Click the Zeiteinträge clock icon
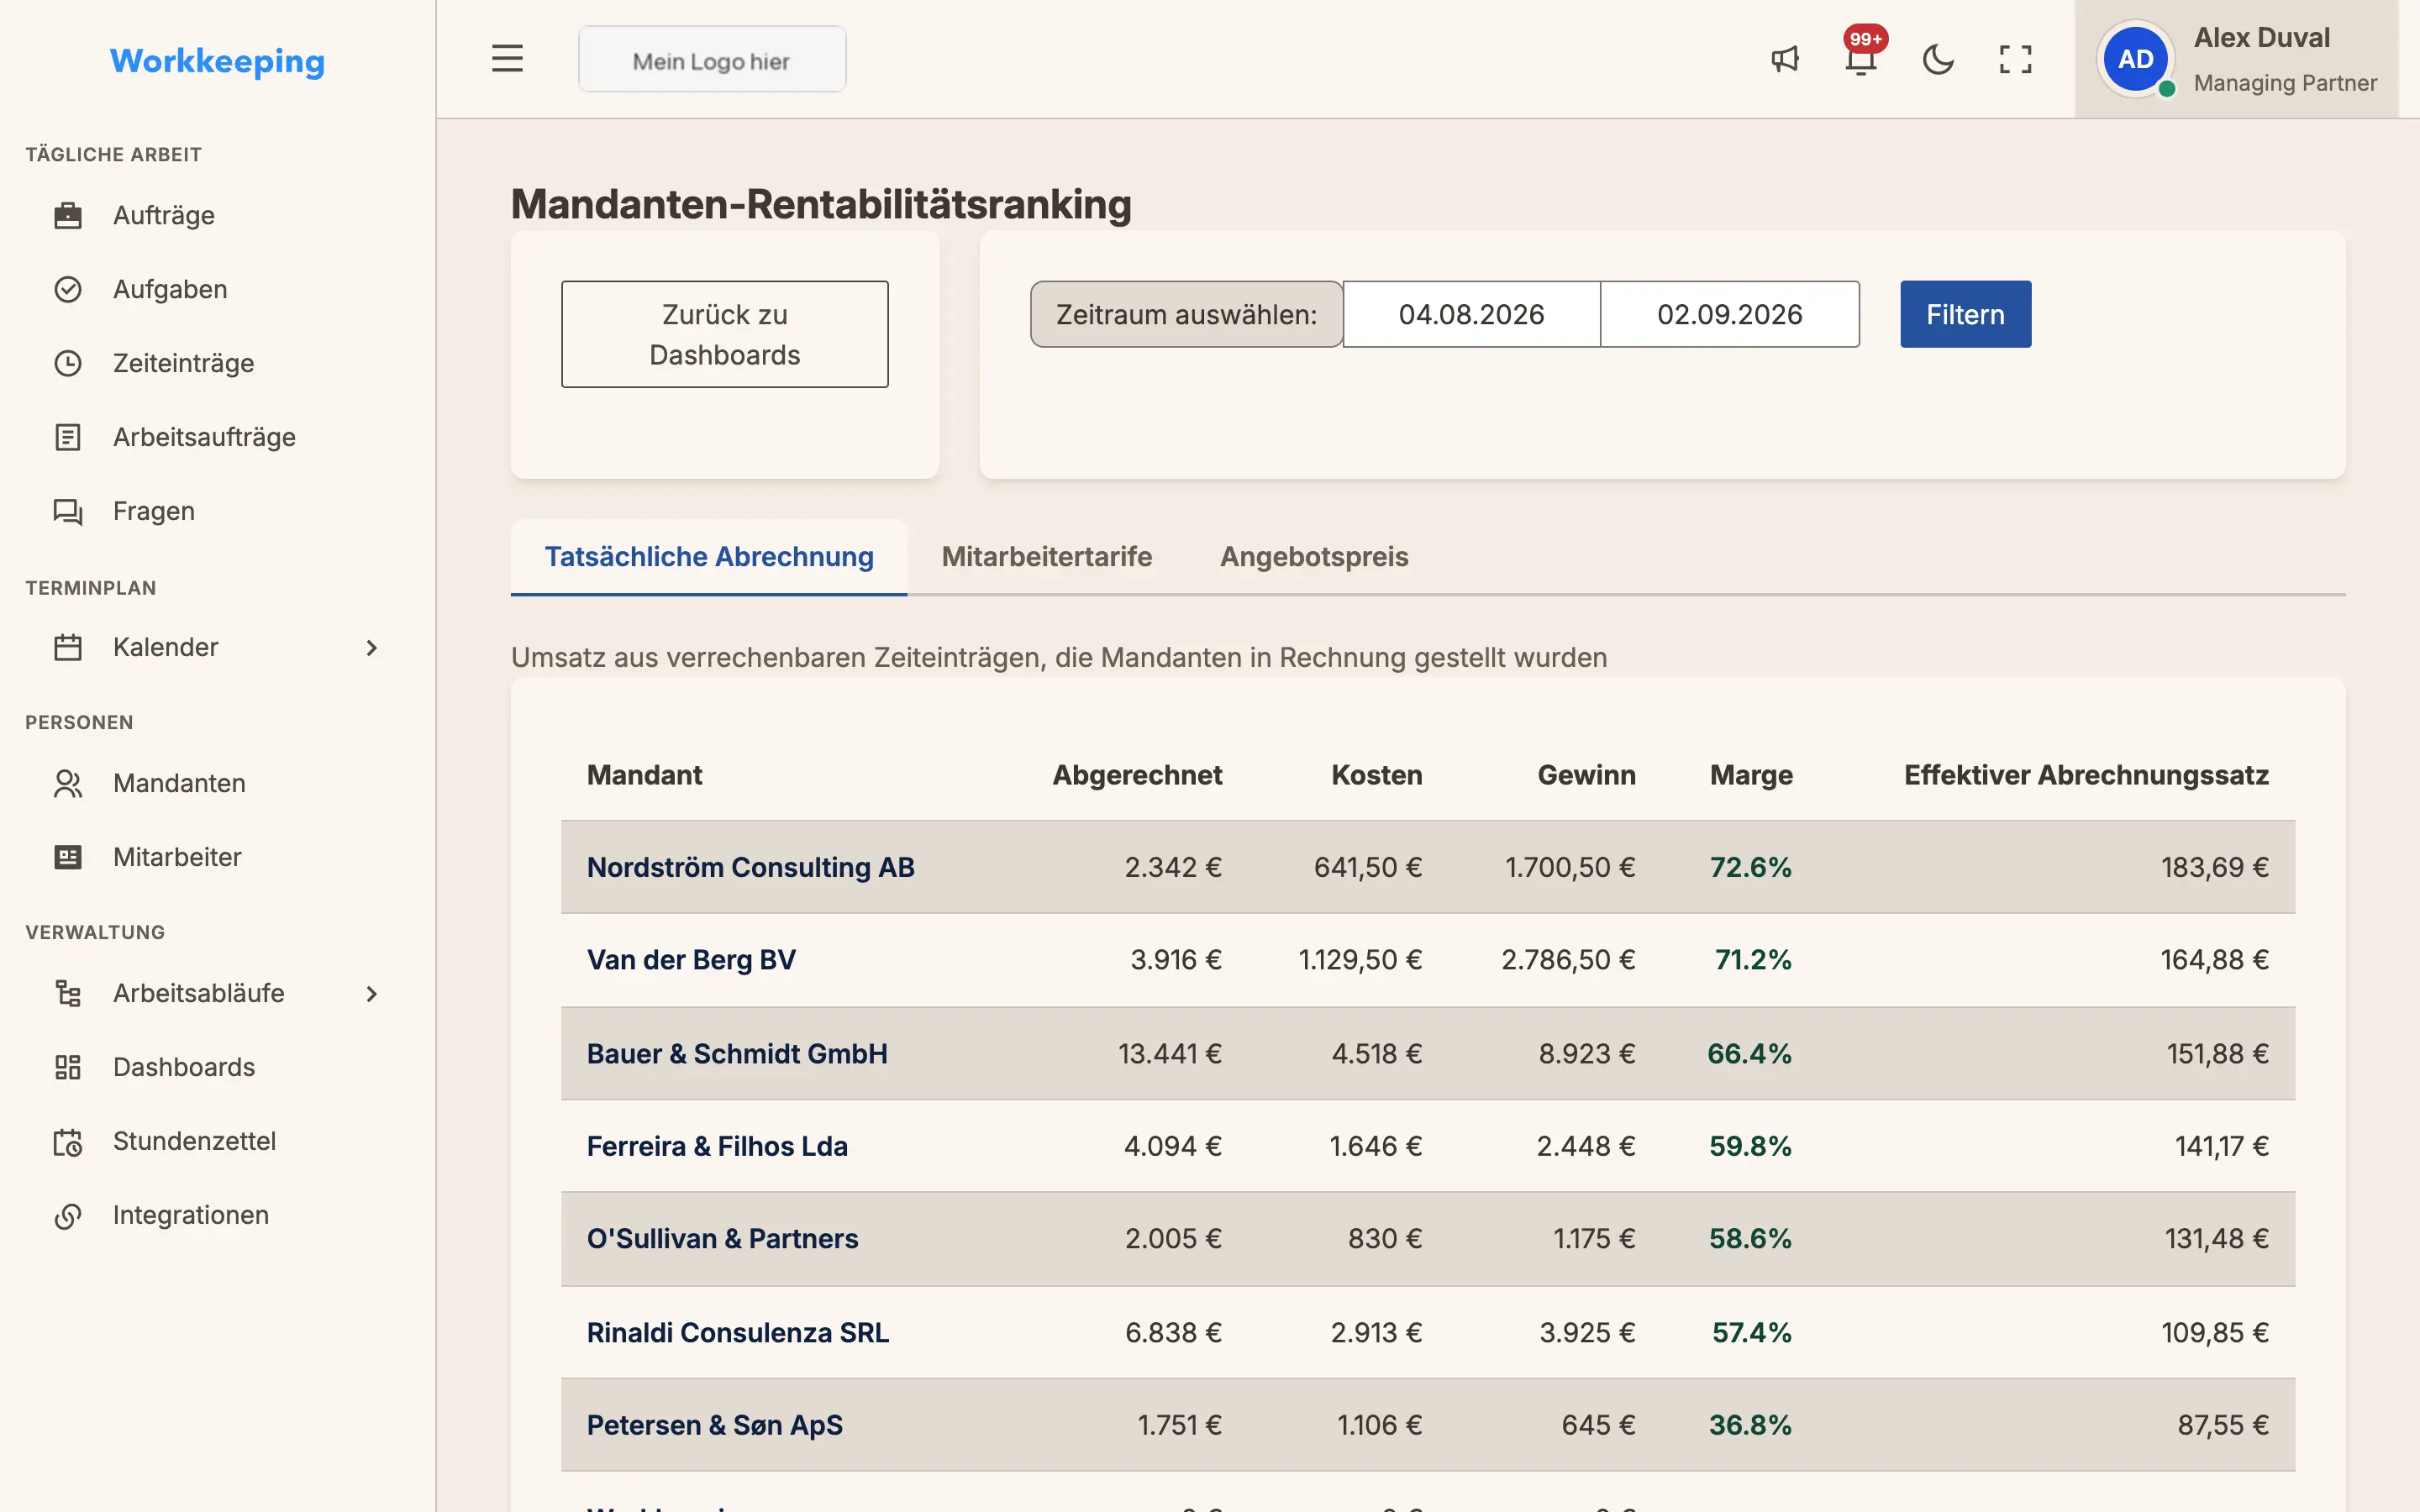The width and height of the screenshot is (2420, 1512). 68,363
